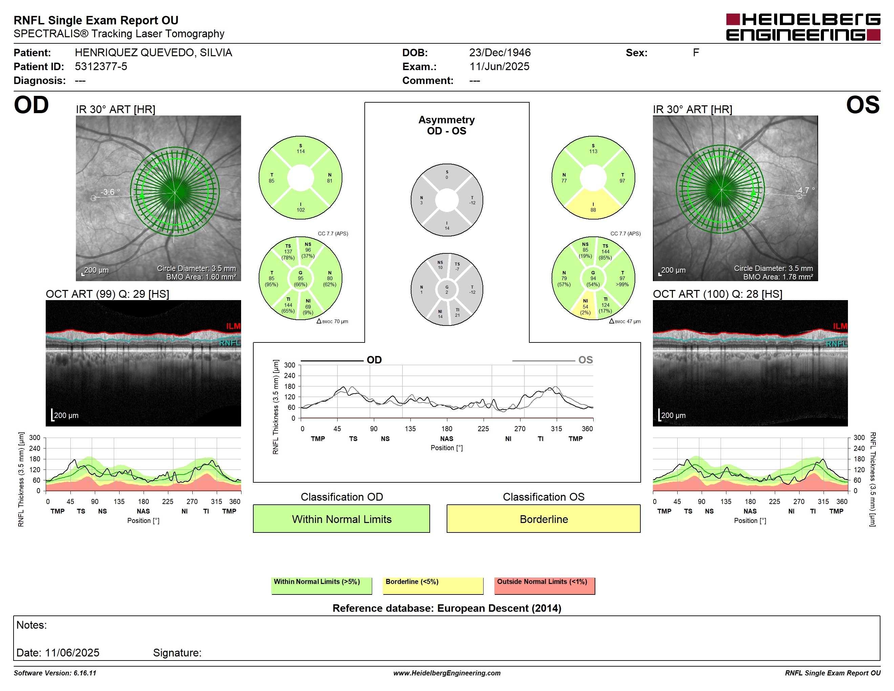Image resolution: width=894 pixels, height=691 pixels.
Task: Click OD ΔBMOC 70 µm value
Action: 333,321
